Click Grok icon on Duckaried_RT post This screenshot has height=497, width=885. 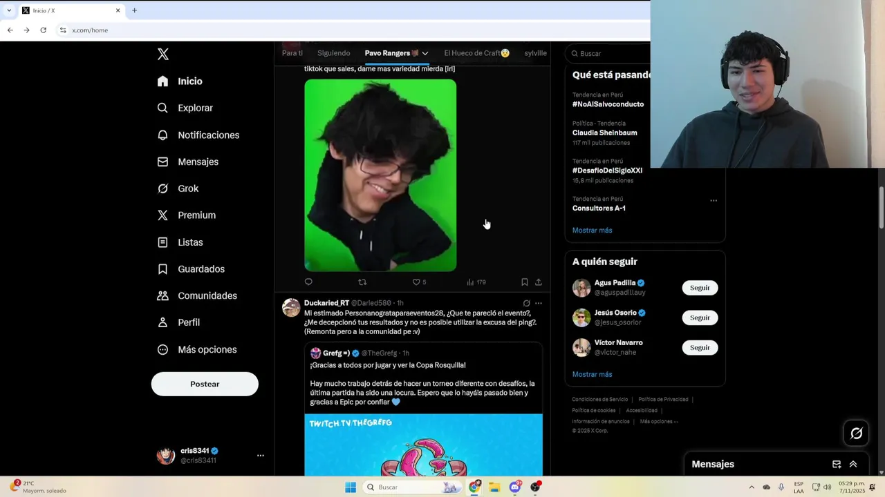click(x=526, y=303)
